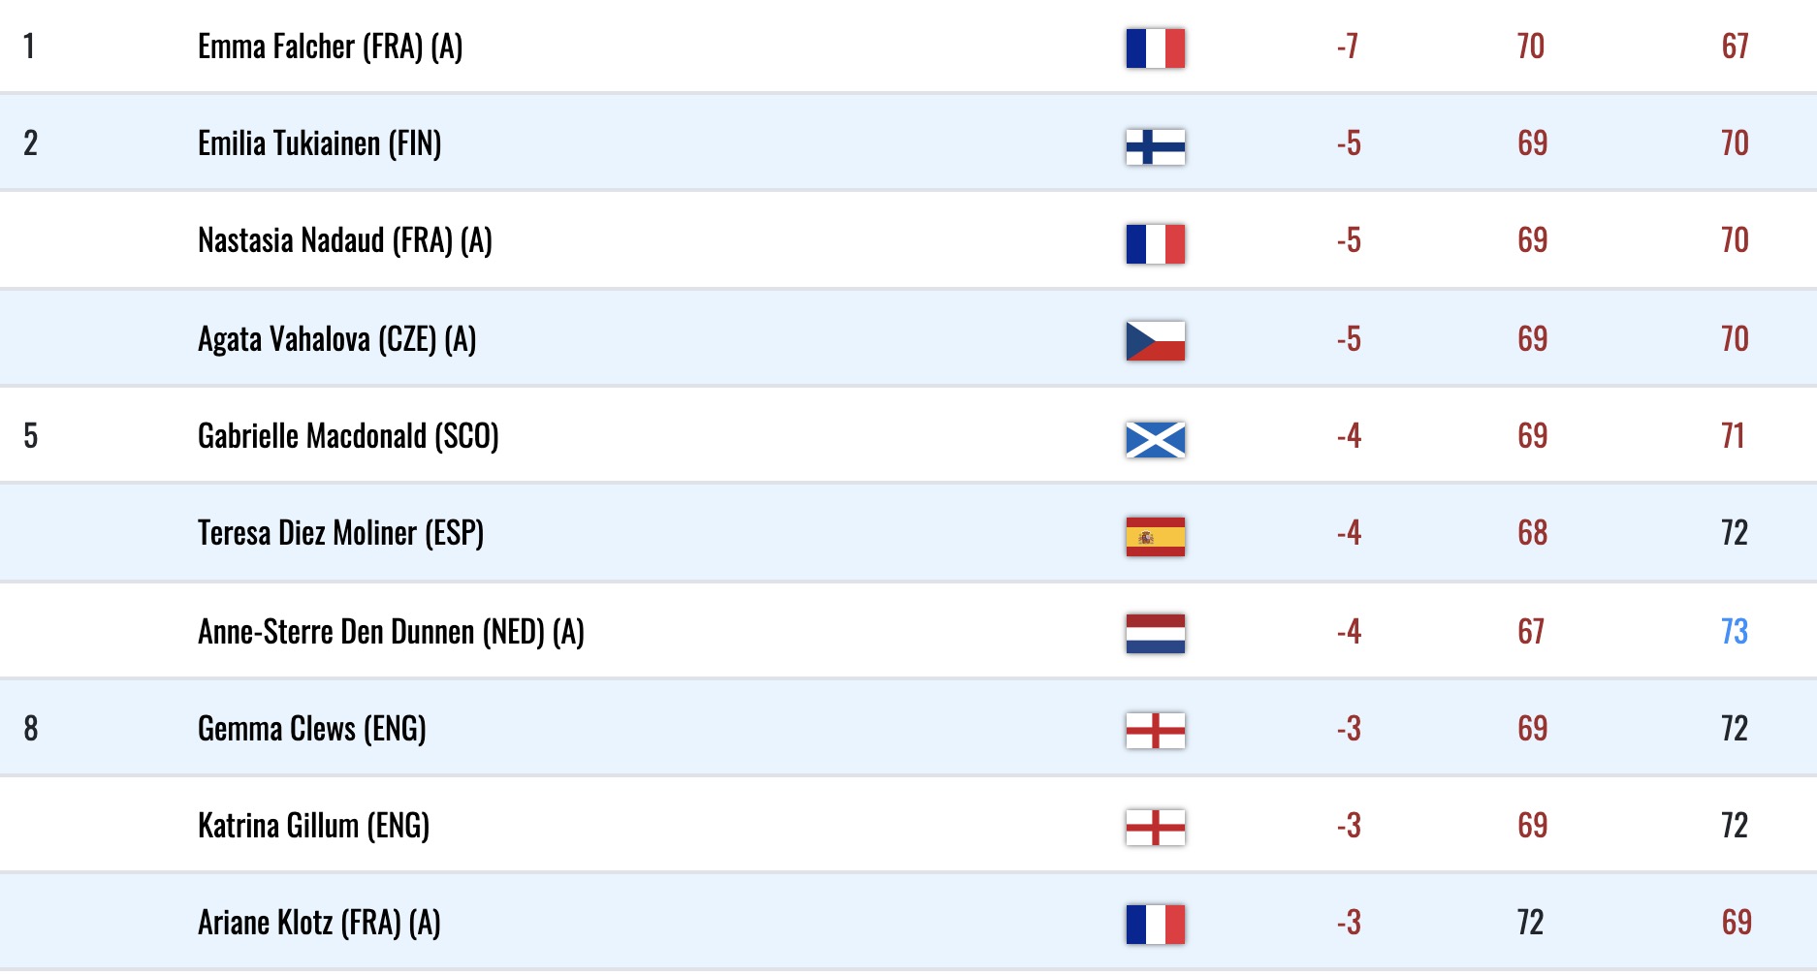
Task: Click the England flag beside Gemma Clews
Action: click(1155, 730)
